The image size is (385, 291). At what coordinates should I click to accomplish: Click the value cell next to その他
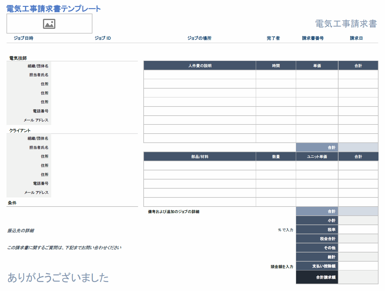[358, 248]
